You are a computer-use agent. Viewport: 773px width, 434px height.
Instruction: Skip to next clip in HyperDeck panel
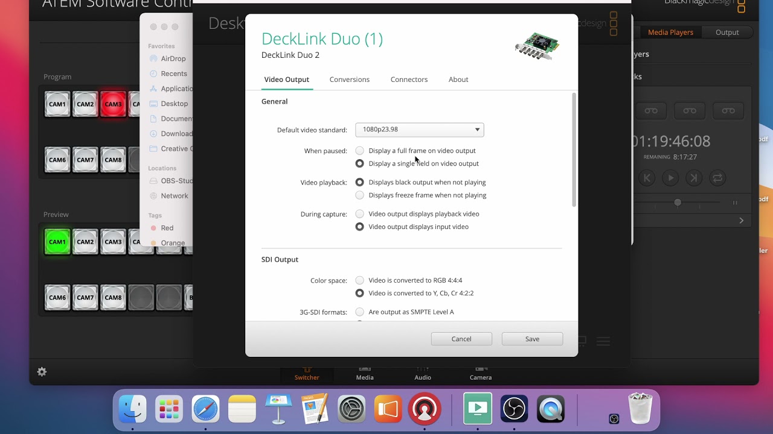point(694,178)
